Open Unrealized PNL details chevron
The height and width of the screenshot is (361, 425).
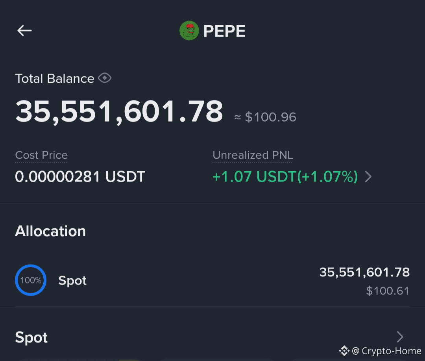pyautogui.click(x=368, y=177)
